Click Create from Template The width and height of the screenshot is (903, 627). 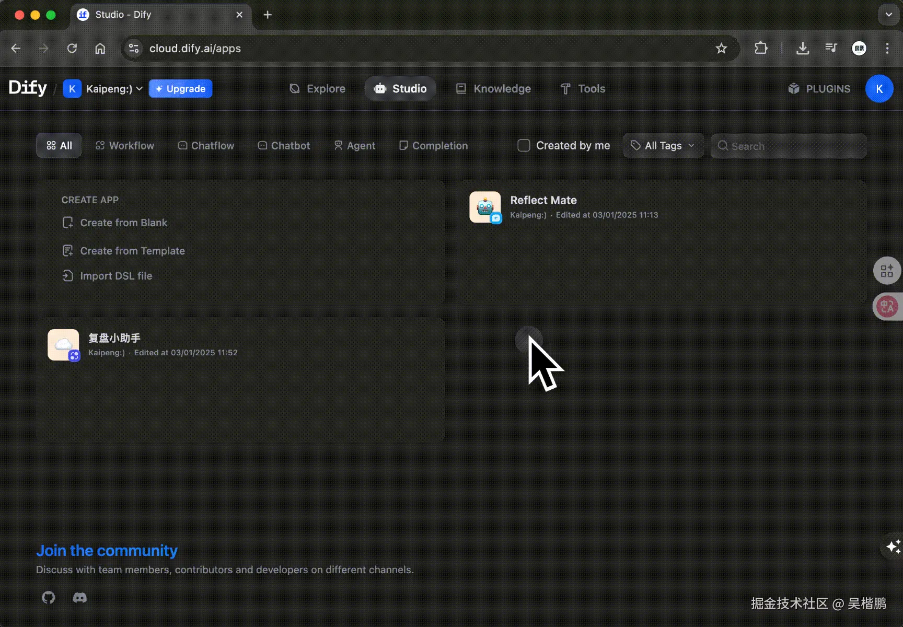click(123, 251)
